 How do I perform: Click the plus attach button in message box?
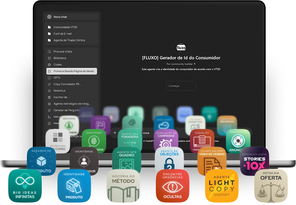pyautogui.click(x=115, y=132)
